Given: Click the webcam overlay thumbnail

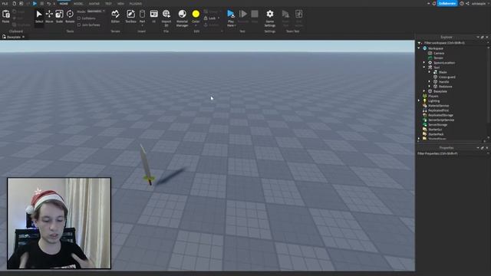Looking at the screenshot, I should click(59, 223).
